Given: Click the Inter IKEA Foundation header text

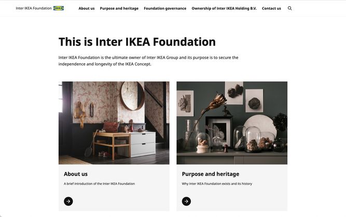Looking at the screenshot, I should point(34,8).
